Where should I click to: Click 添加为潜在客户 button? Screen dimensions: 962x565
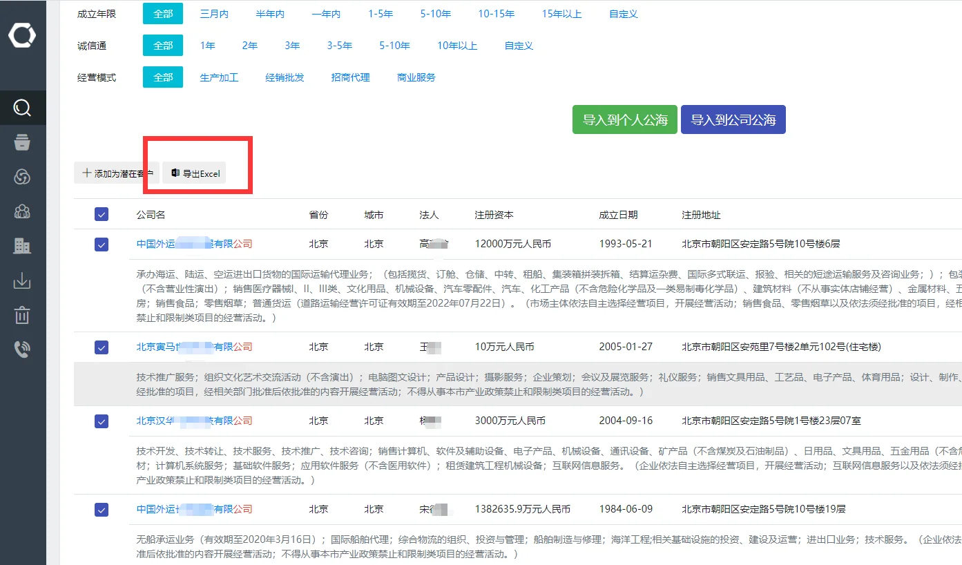tap(117, 173)
